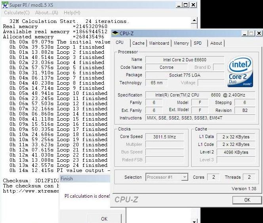Switch to the SPD tab in CPU-Z
This screenshot has height=223, width=263.
[x=198, y=43]
